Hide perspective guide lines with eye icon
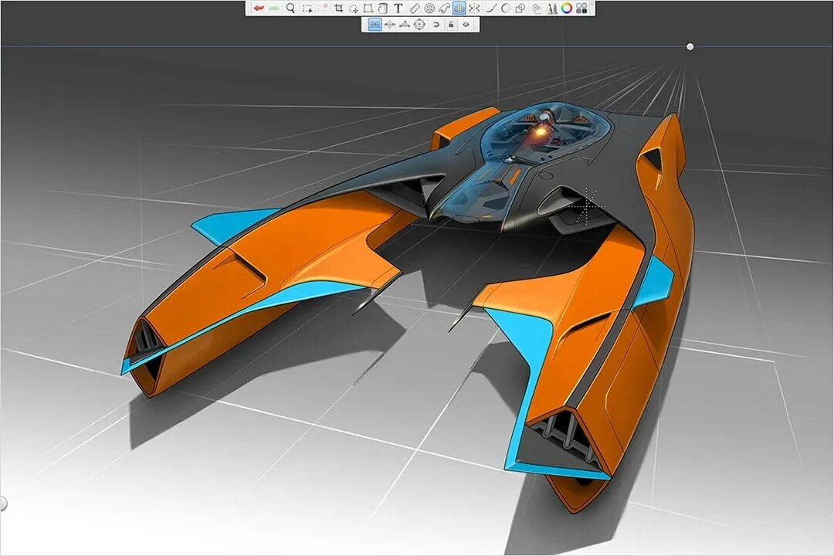Image resolution: width=834 pixels, height=556 pixels. (466, 25)
